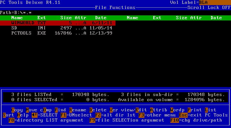The image size is (231, 128).
Task: Choose the Sort command
Action: click(8, 115)
